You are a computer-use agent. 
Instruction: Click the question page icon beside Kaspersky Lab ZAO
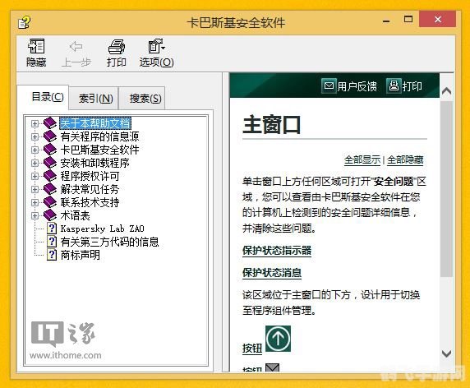(52, 229)
